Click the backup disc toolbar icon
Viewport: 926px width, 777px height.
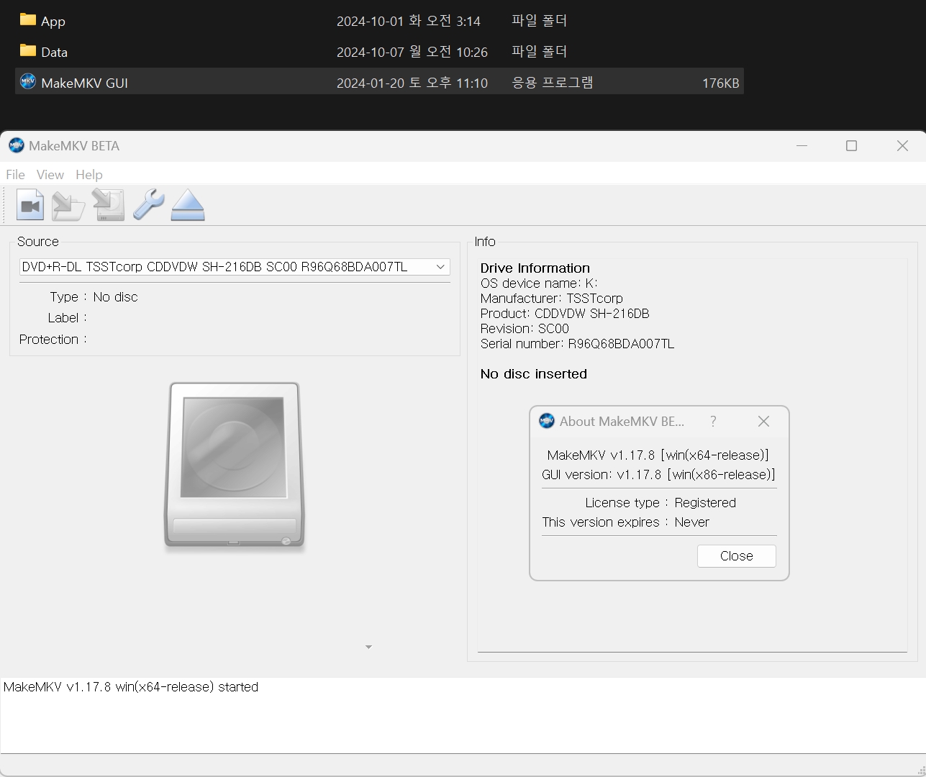108,205
